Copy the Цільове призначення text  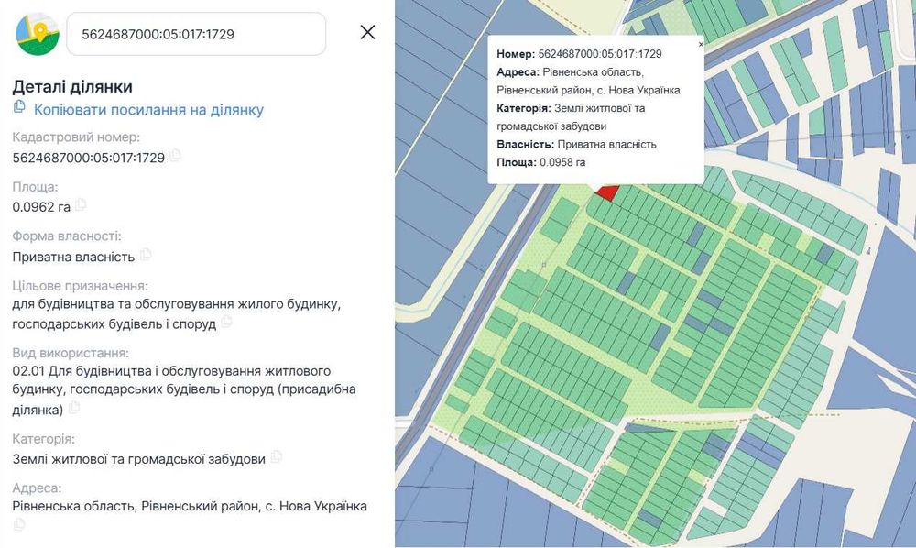point(227,322)
